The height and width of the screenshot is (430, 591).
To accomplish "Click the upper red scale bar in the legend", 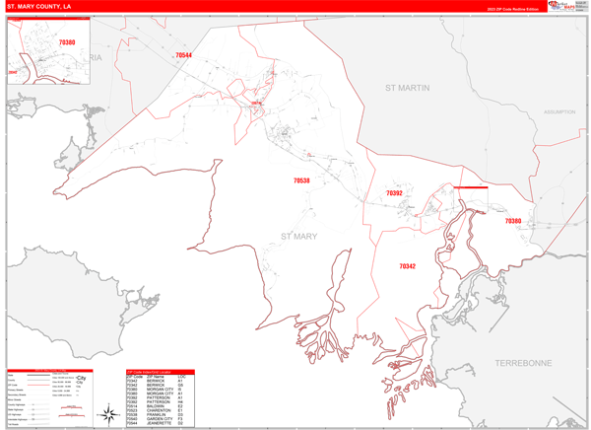I will click(72, 407).
